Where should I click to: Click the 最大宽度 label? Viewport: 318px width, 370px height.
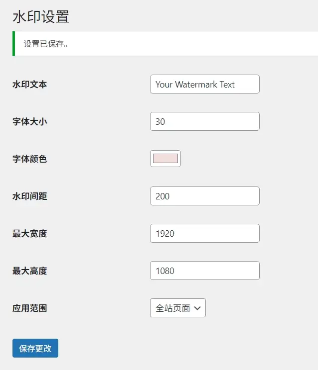[30, 234]
